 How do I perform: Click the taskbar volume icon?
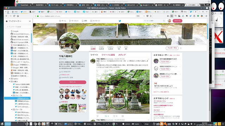click(191, 124)
